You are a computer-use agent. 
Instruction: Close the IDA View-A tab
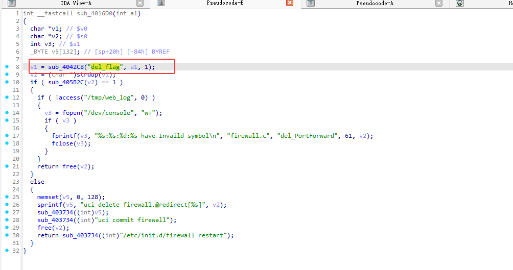coord(140,3)
